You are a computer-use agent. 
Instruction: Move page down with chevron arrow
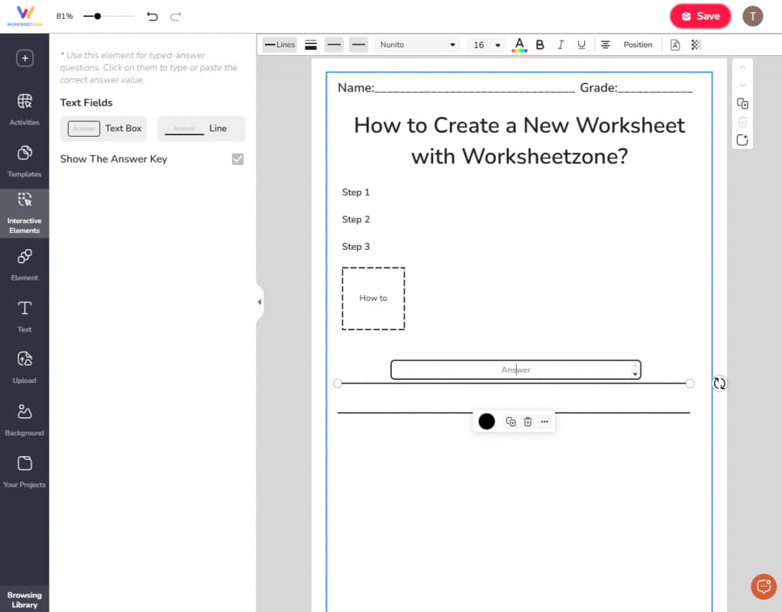[742, 86]
